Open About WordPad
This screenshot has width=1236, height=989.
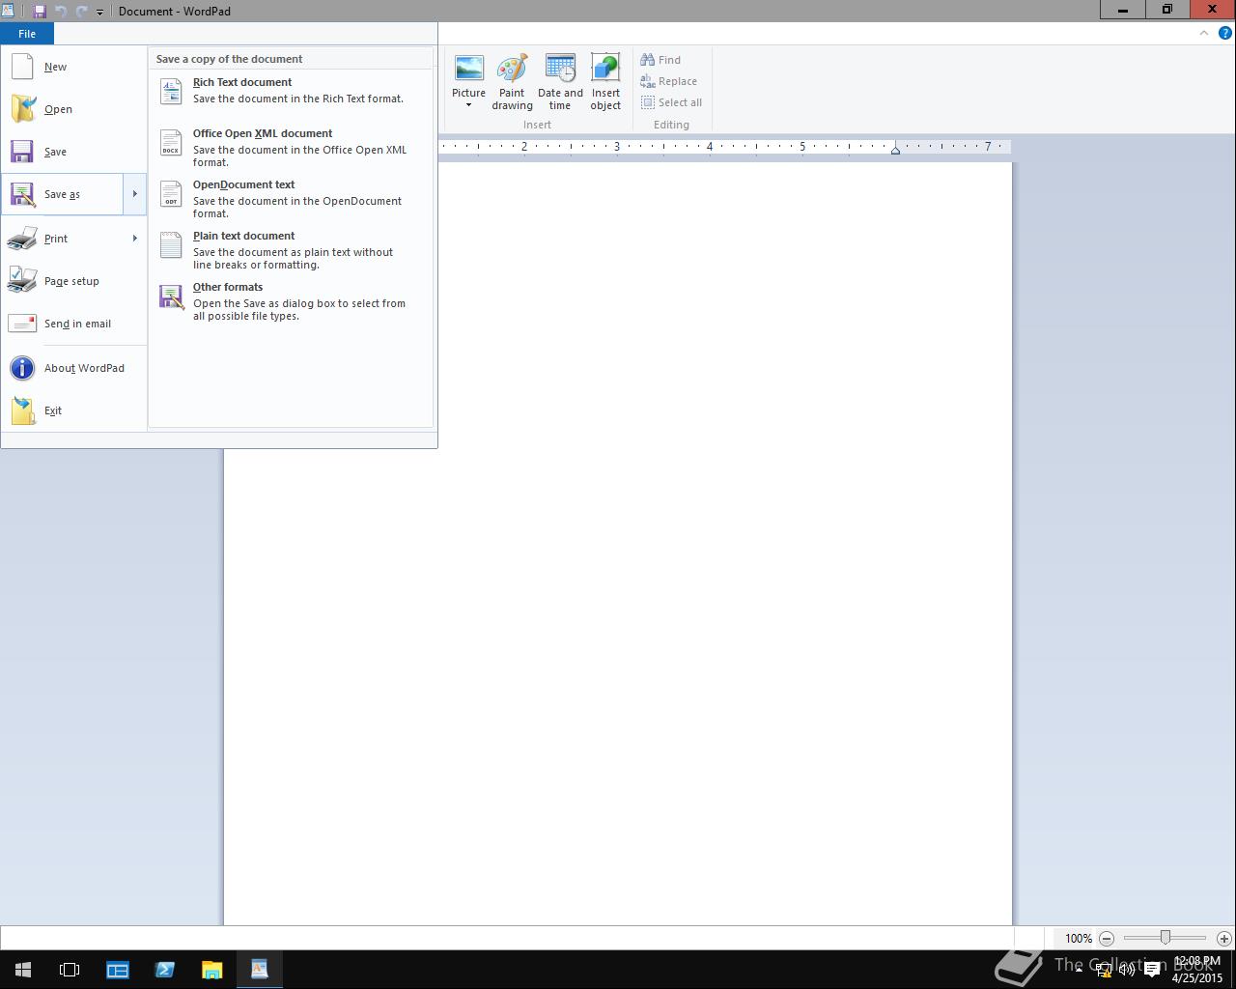click(73, 368)
